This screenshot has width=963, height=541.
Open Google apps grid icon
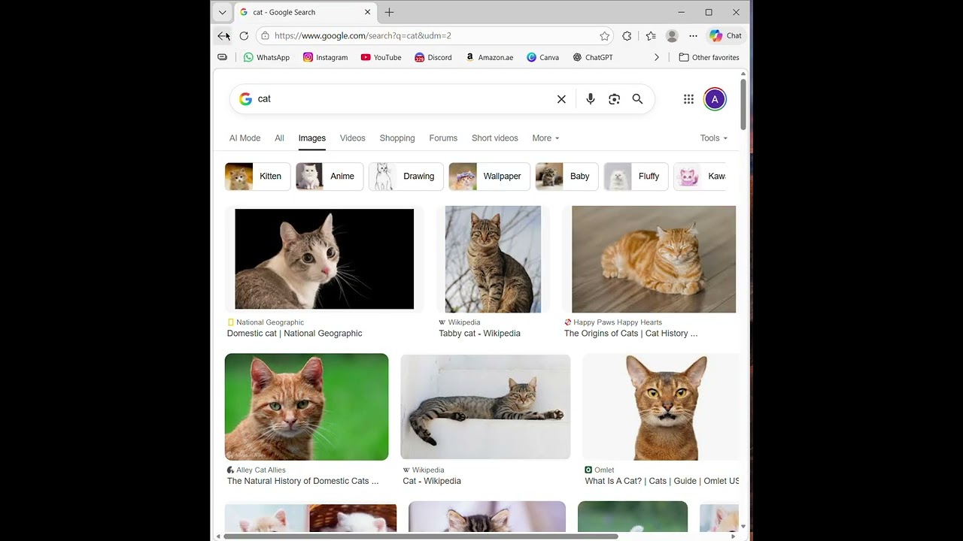coord(688,99)
